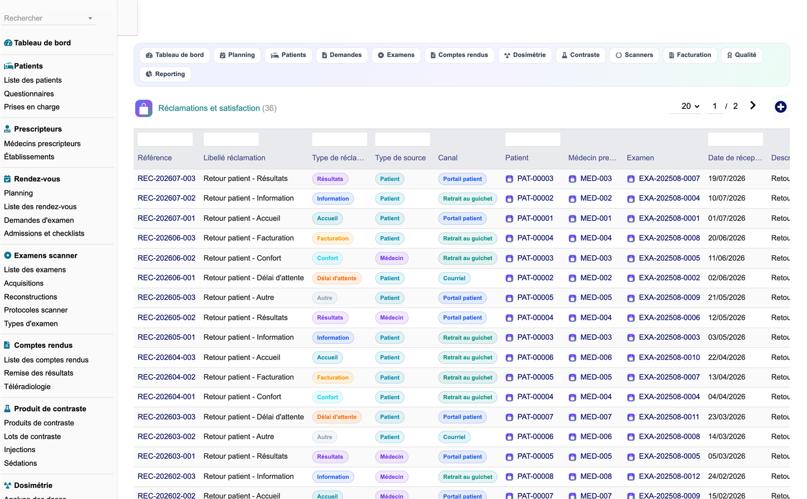Sort by the Examen column header
This screenshot has width=807, height=499.
[641, 158]
